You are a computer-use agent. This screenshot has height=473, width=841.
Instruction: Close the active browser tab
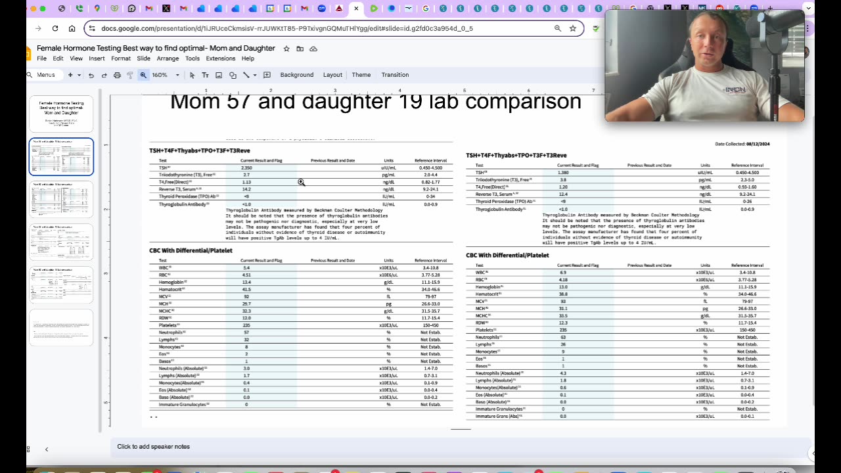click(357, 9)
